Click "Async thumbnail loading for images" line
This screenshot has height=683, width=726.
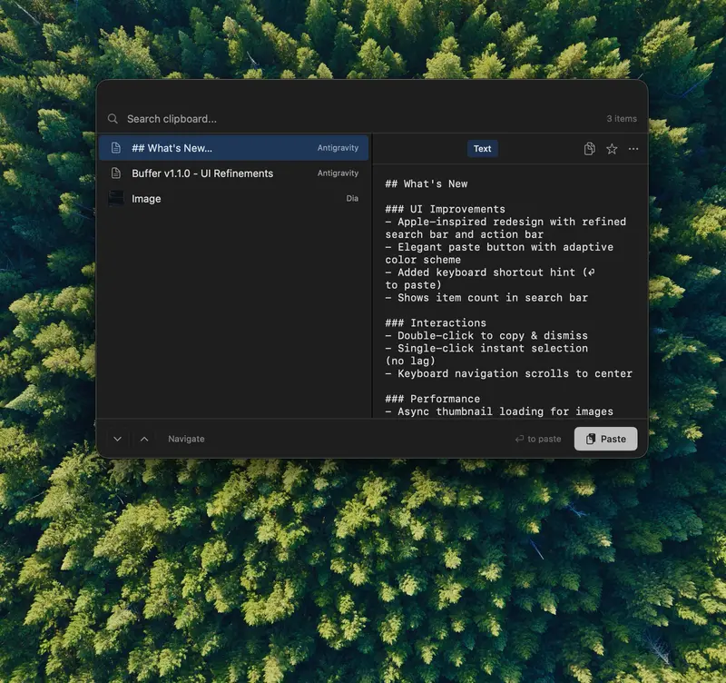pyautogui.click(x=499, y=411)
